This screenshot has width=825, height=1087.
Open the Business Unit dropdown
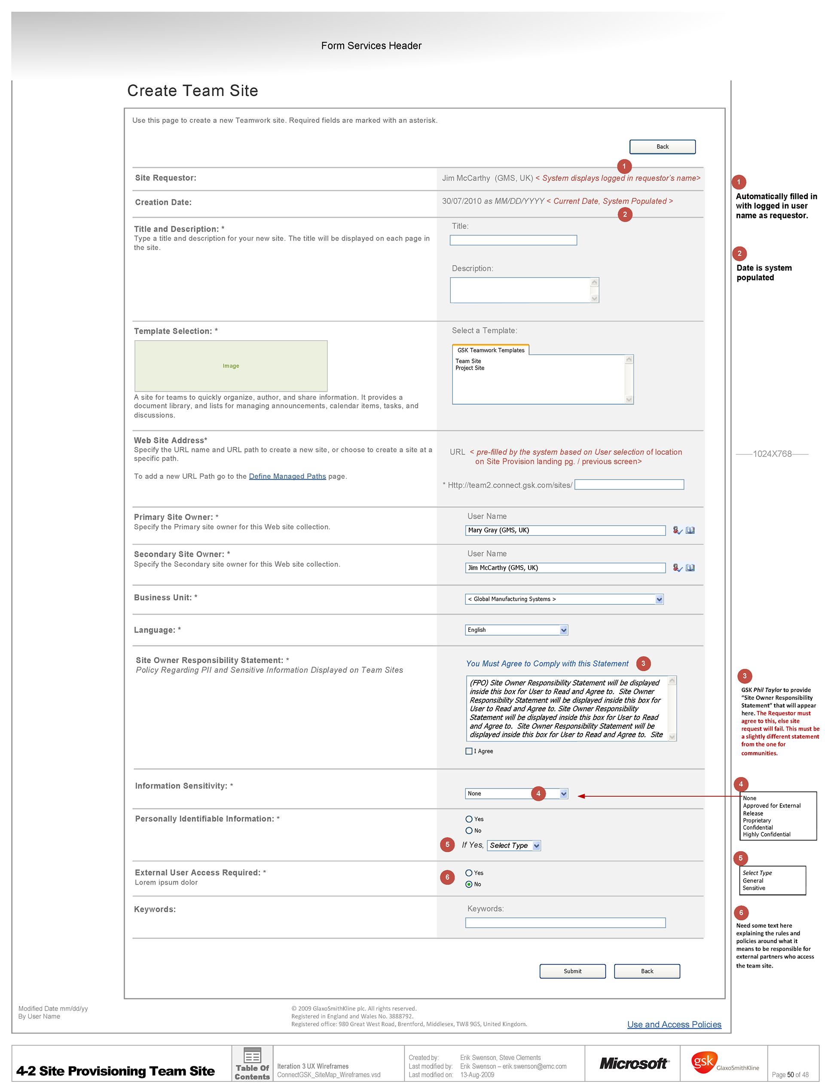(x=659, y=599)
